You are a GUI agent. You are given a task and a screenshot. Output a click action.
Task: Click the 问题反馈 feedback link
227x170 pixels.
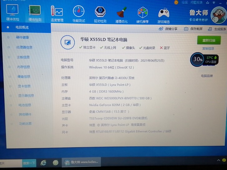click(196, 2)
